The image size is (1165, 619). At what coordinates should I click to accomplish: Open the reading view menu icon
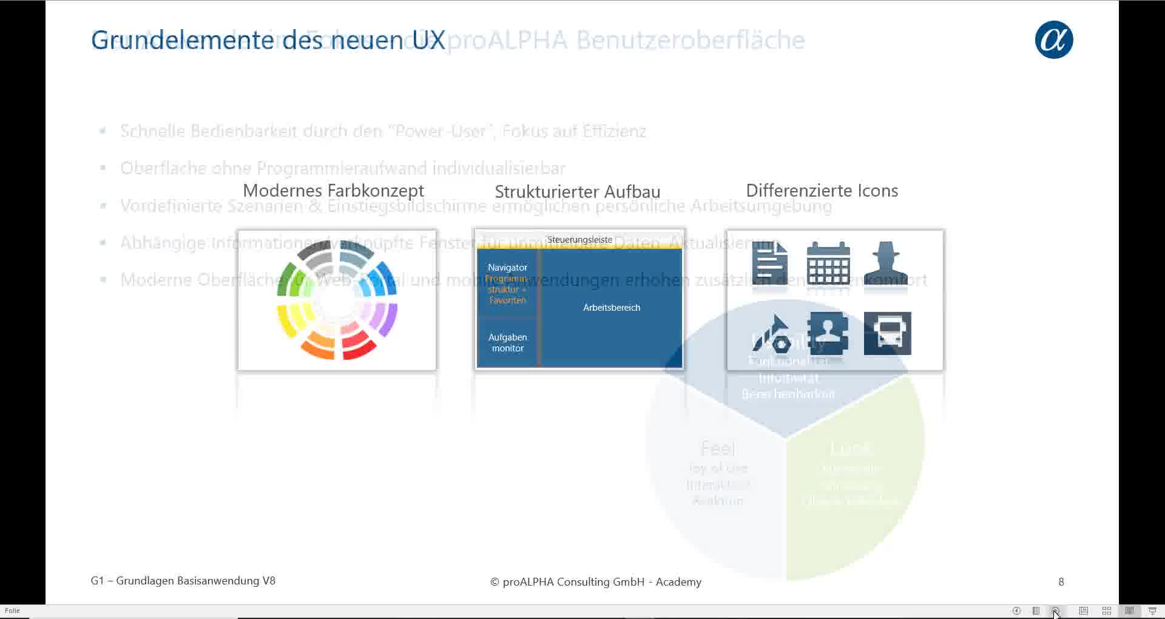click(x=1036, y=611)
